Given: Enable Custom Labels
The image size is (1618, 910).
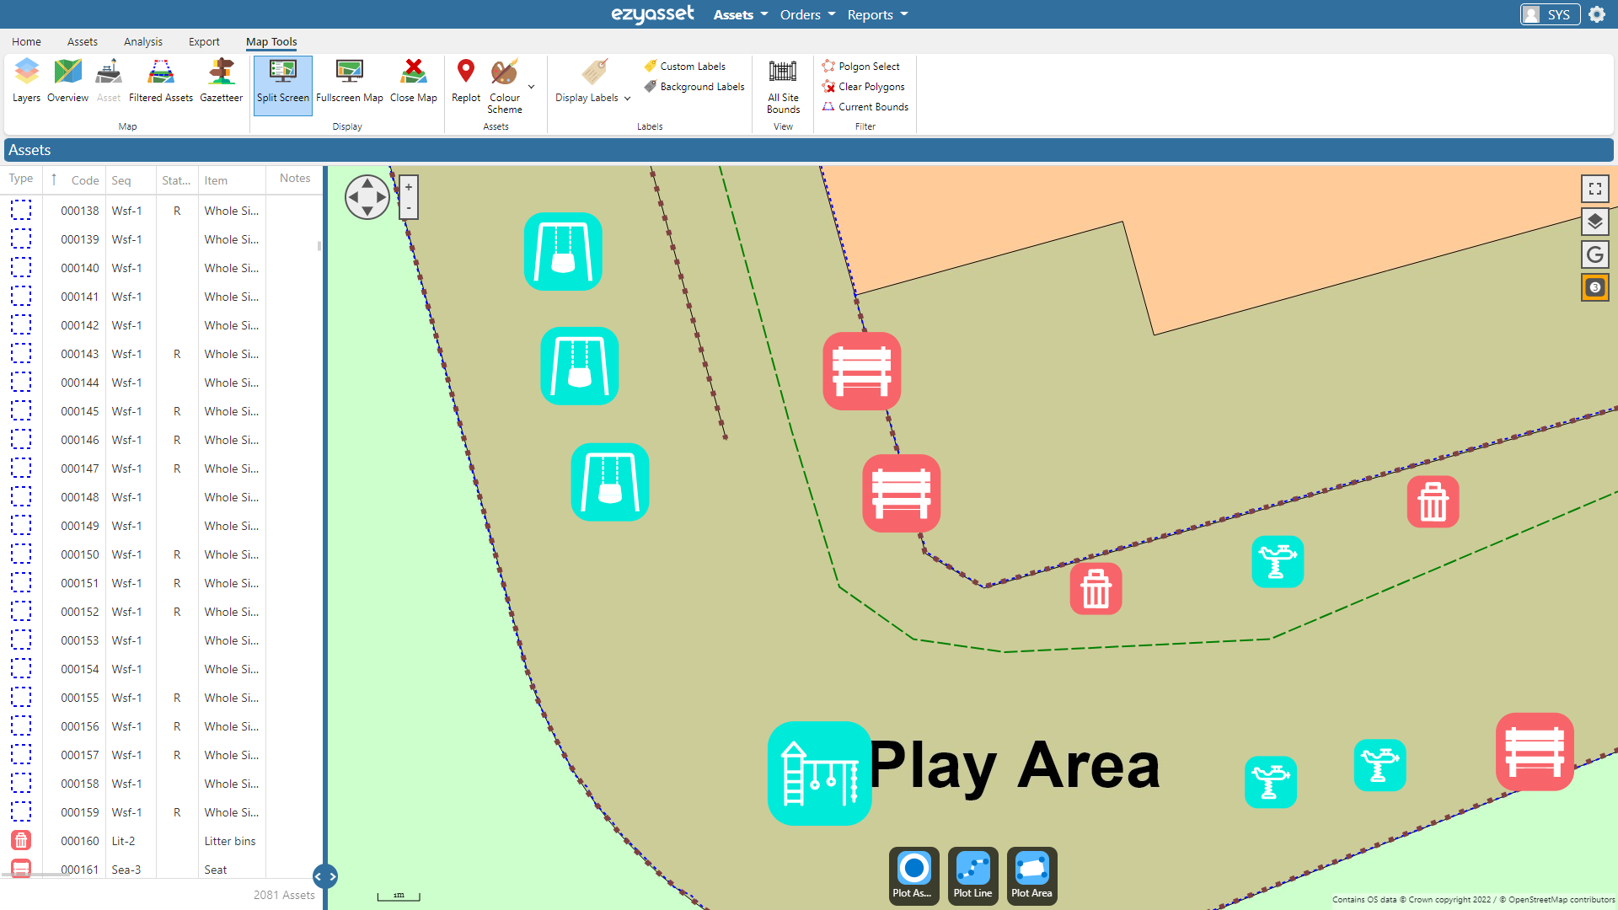Looking at the screenshot, I should 685,66.
